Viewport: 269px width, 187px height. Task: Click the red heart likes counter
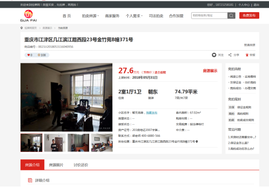click(30, 55)
